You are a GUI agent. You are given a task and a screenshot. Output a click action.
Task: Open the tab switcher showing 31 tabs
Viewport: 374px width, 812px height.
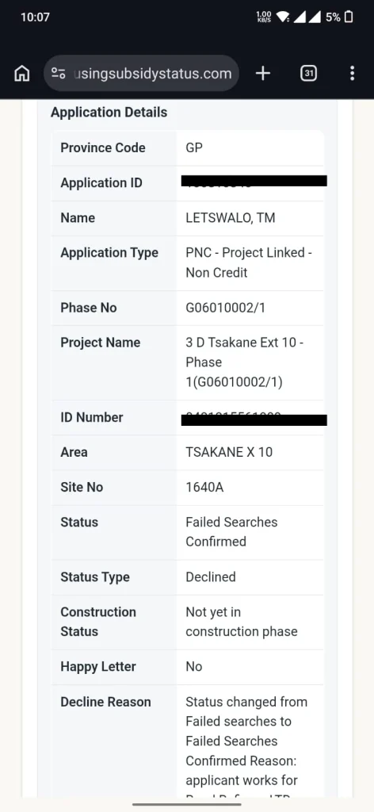point(309,74)
